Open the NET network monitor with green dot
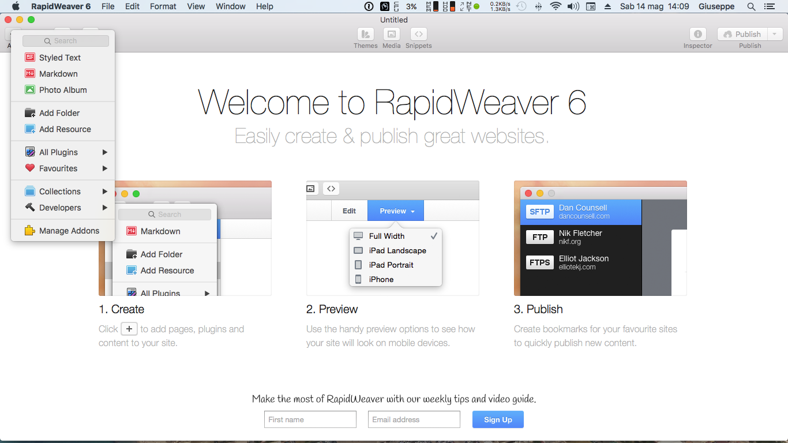Viewport: 788px width, 443px height. [470, 6]
